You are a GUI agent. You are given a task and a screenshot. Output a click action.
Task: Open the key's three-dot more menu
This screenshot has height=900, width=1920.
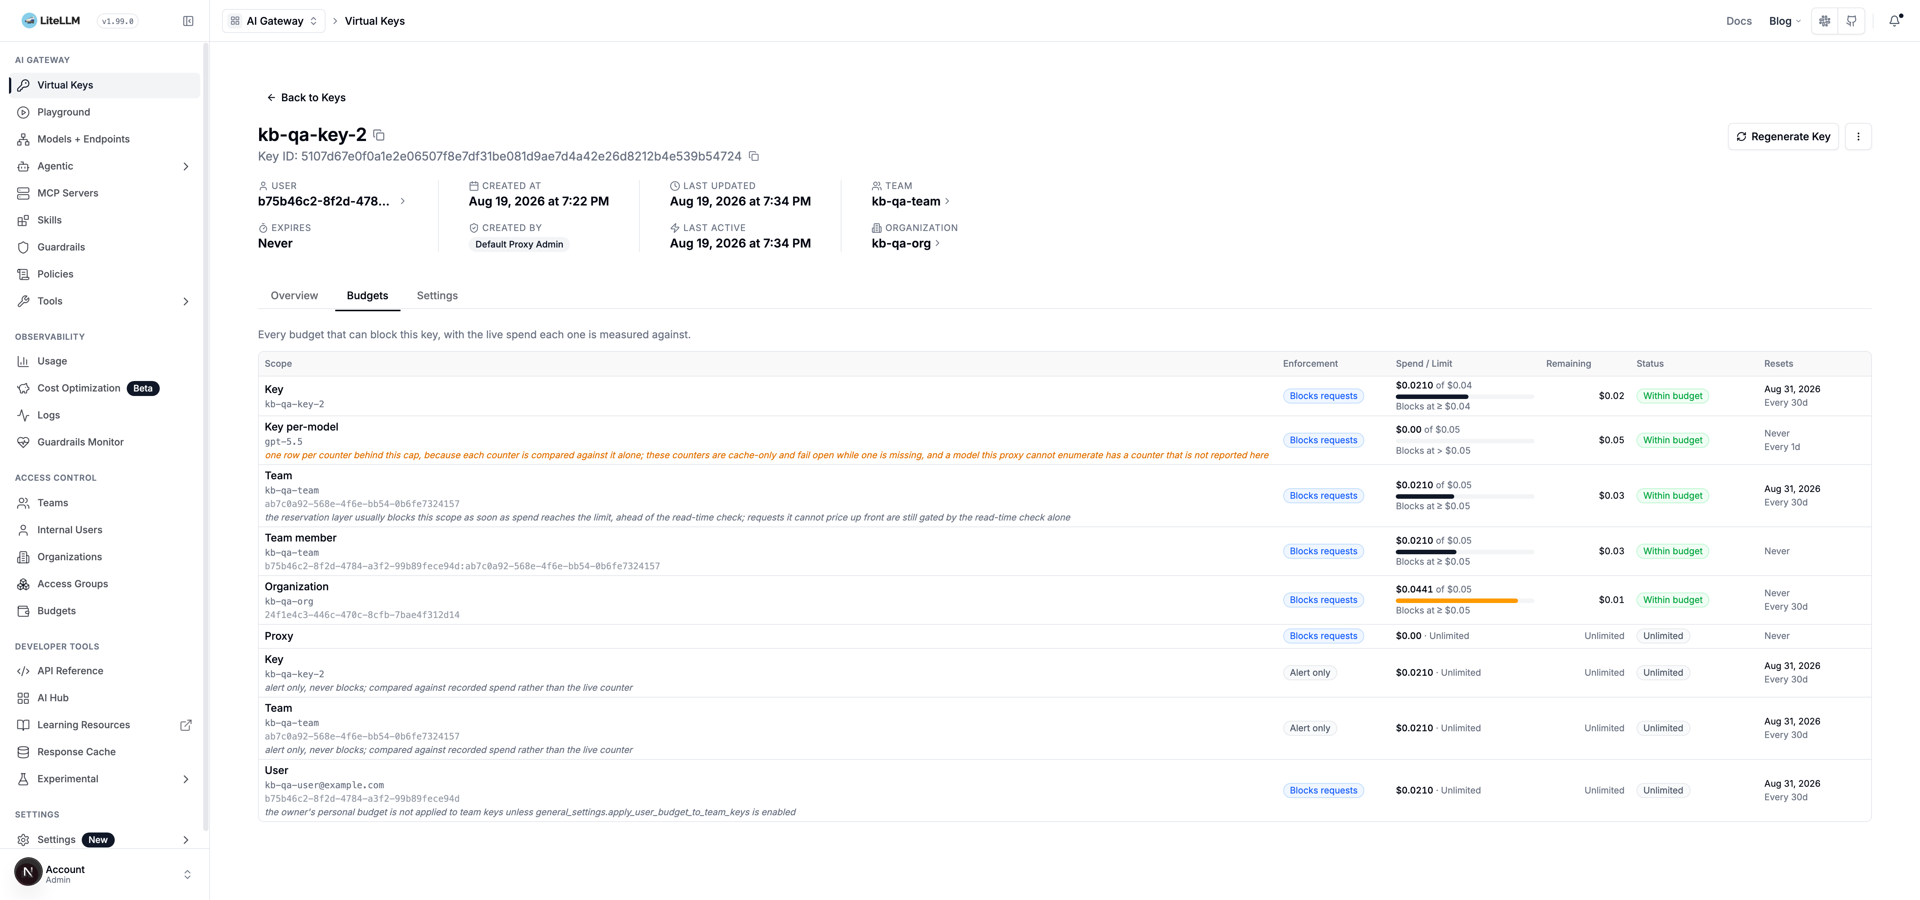pos(1858,136)
